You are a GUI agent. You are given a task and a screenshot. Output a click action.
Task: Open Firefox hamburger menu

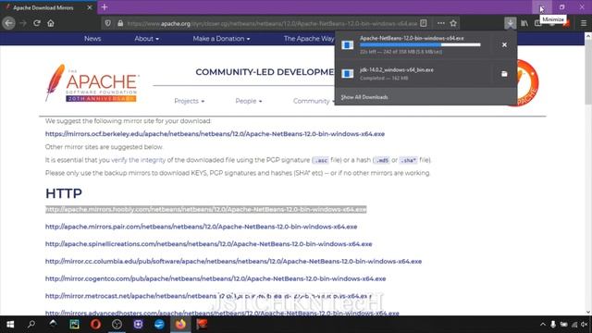[584, 23]
